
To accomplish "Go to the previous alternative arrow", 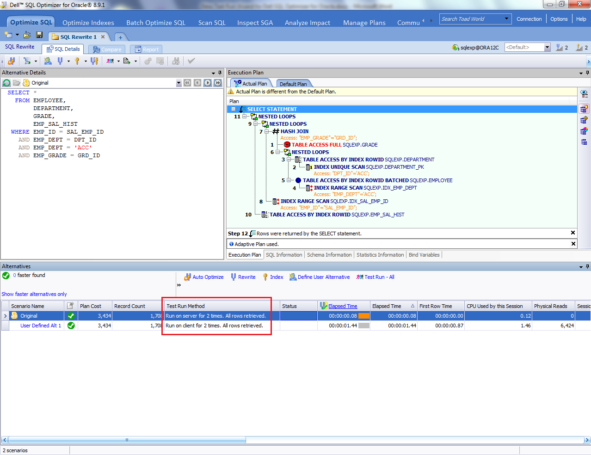I will tap(197, 83).
